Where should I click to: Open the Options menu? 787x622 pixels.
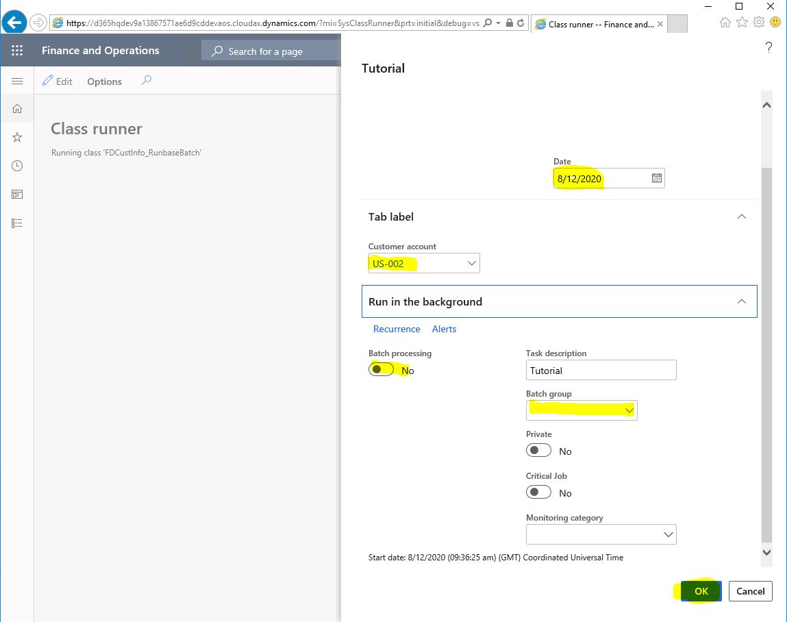pos(104,82)
